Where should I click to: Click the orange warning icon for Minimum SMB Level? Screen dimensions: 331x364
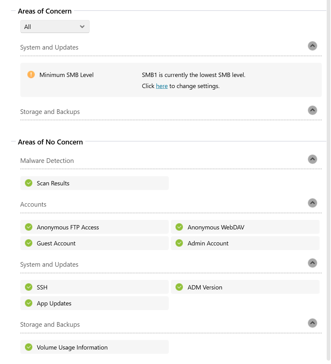coord(31,75)
